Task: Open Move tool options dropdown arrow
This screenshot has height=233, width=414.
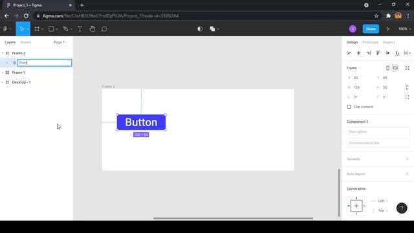Action: pyautogui.click(x=27, y=29)
